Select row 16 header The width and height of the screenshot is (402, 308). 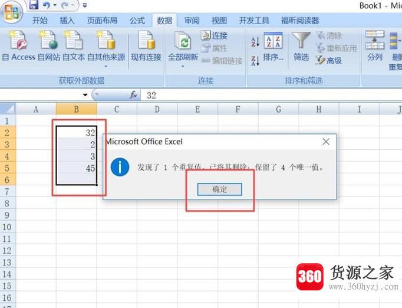8,298
